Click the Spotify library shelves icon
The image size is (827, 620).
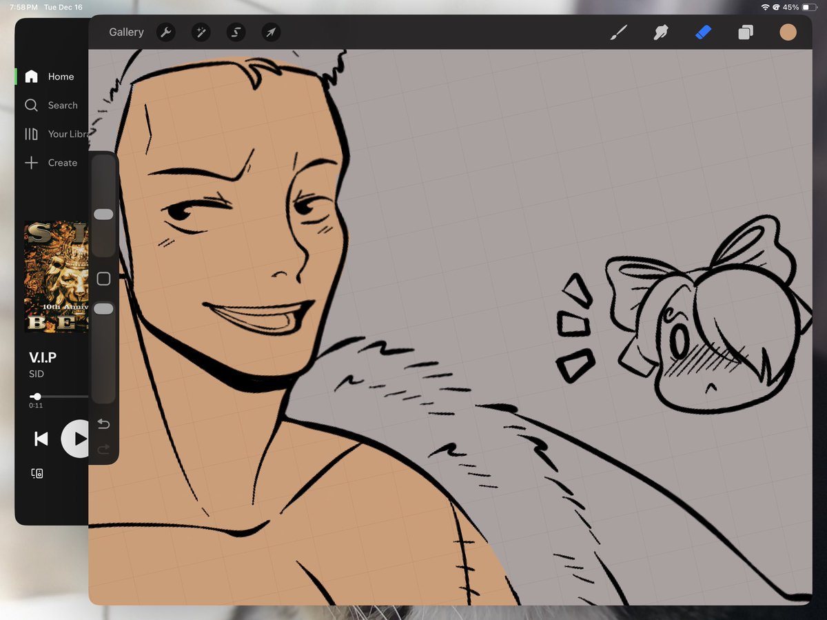[x=31, y=134]
